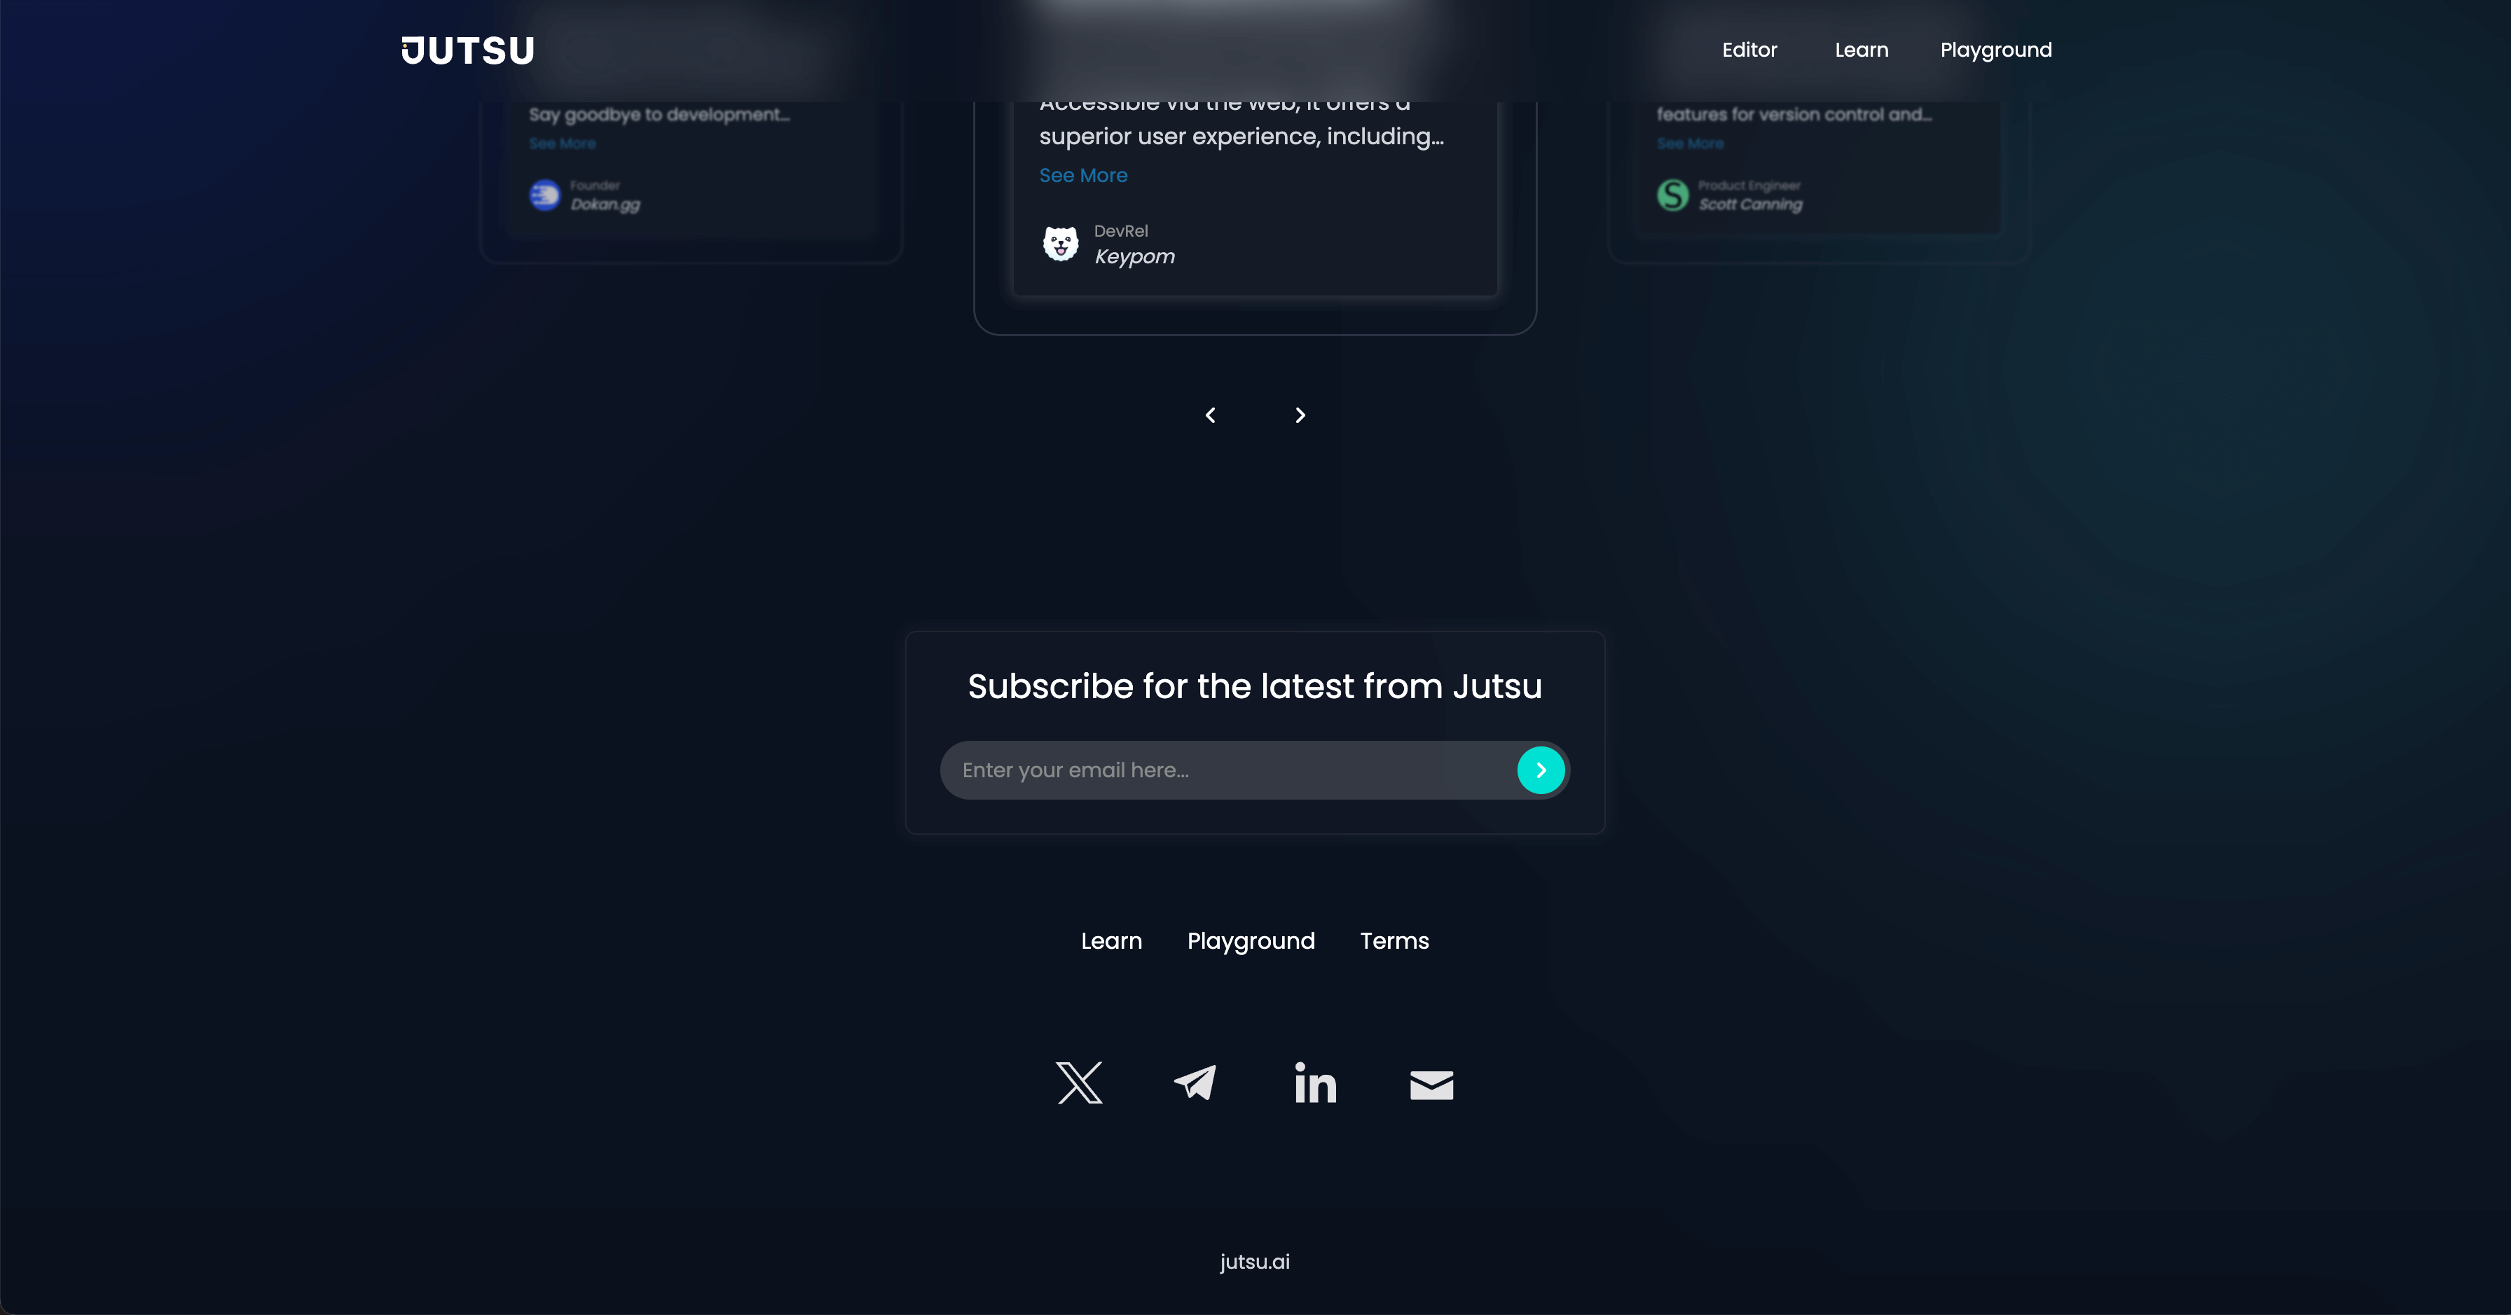Viewport: 2511px width, 1315px height.
Task: Open the Editor menu item
Action: pyautogui.click(x=1750, y=50)
